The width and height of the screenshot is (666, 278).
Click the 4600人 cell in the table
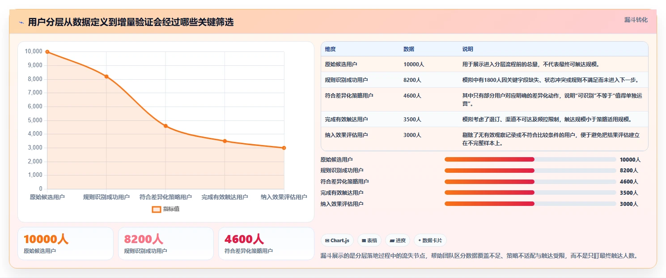pyautogui.click(x=412, y=96)
